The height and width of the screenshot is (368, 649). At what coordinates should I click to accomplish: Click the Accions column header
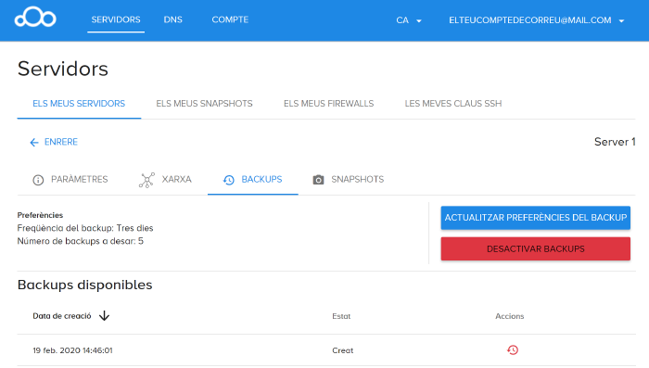(x=510, y=316)
